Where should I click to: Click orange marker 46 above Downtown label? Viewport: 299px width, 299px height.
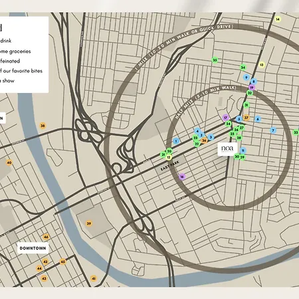point(46,237)
